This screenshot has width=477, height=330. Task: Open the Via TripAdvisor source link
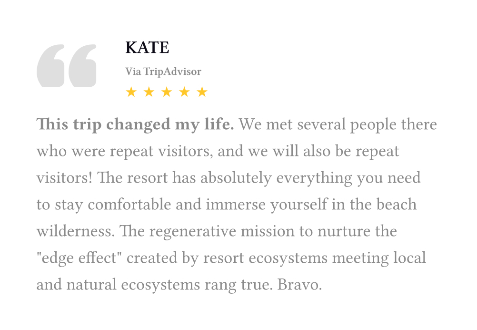coord(163,72)
